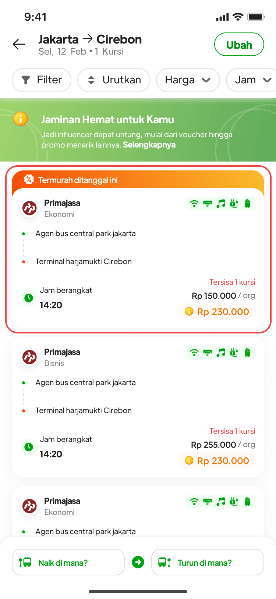Select the Turun di mana? drop-off field
This screenshot has width=276, height=599.
(208, 562)
